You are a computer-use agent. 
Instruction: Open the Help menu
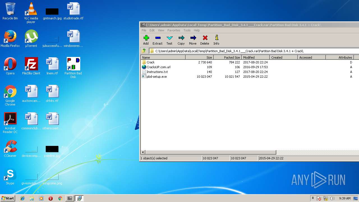point(197,30)
